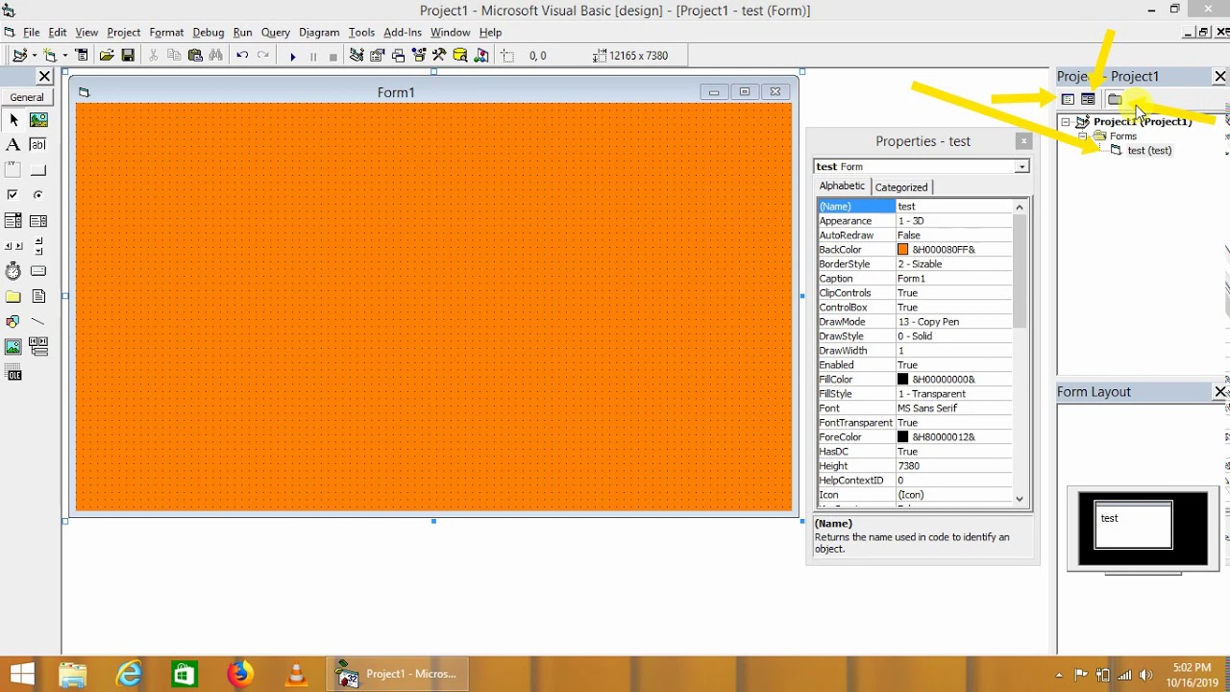This screenshot has height=692, width=1230.
Task: Click the General toolbox tab button
Action: click(27, 97)
